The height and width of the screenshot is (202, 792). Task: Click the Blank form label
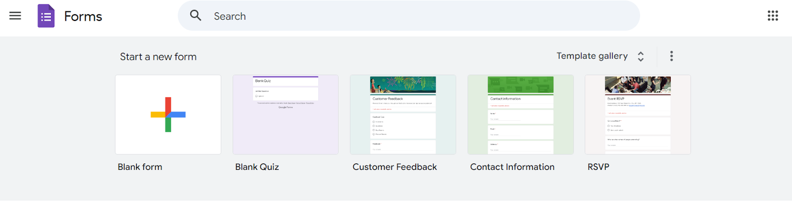tap(140, 167)
